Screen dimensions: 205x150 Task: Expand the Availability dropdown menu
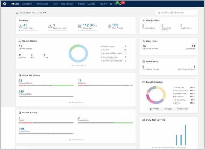point(28,4)
